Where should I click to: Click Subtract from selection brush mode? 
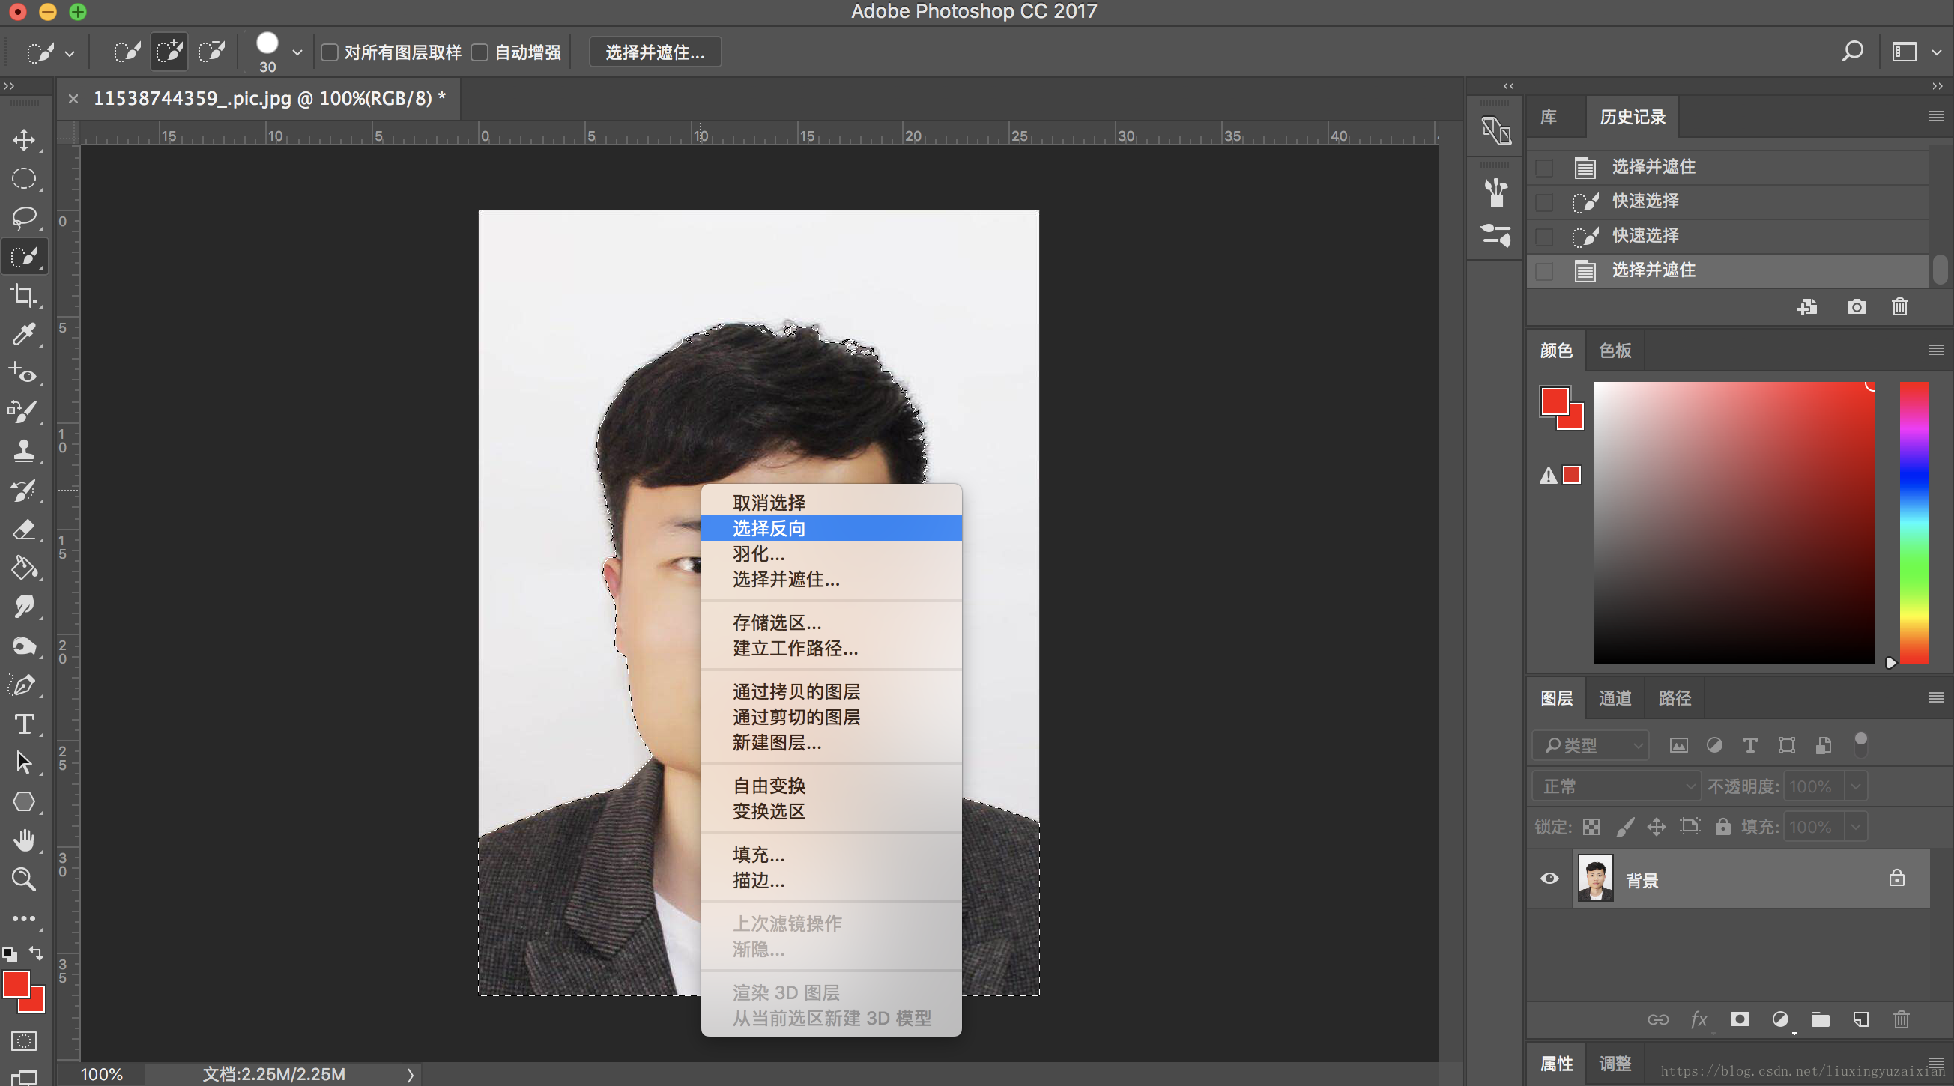point(211,52)
